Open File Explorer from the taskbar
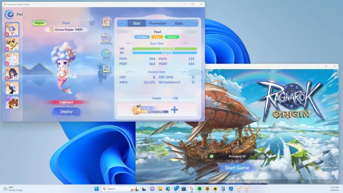343x193 pixels. pos(160,189)
